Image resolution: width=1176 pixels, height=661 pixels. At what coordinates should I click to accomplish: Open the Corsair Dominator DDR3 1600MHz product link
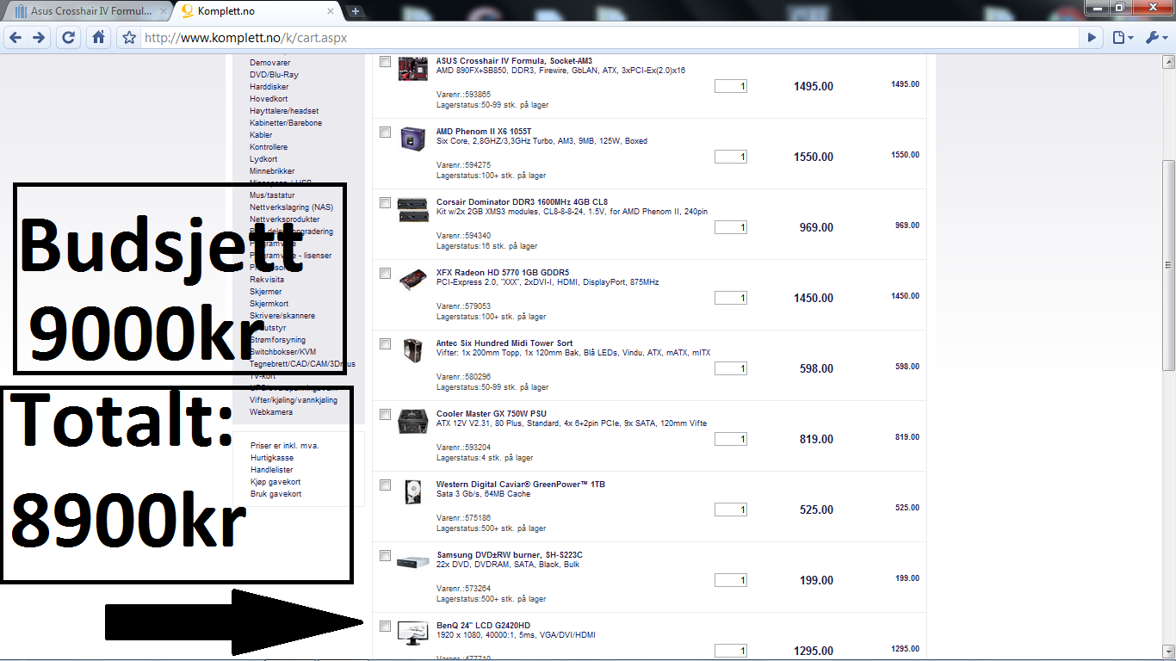coord(522,201)
